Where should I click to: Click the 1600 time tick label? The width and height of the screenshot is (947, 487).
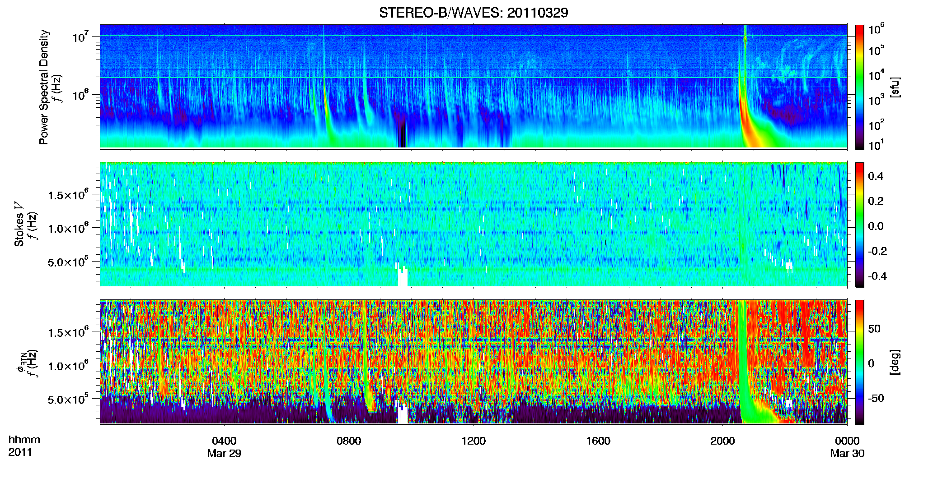(x=598, y=441)
